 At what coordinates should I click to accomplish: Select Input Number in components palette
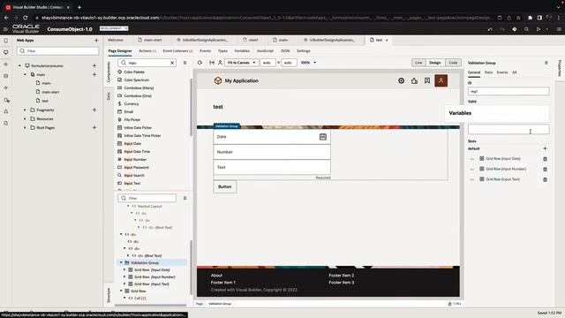[x=135, y=159]
